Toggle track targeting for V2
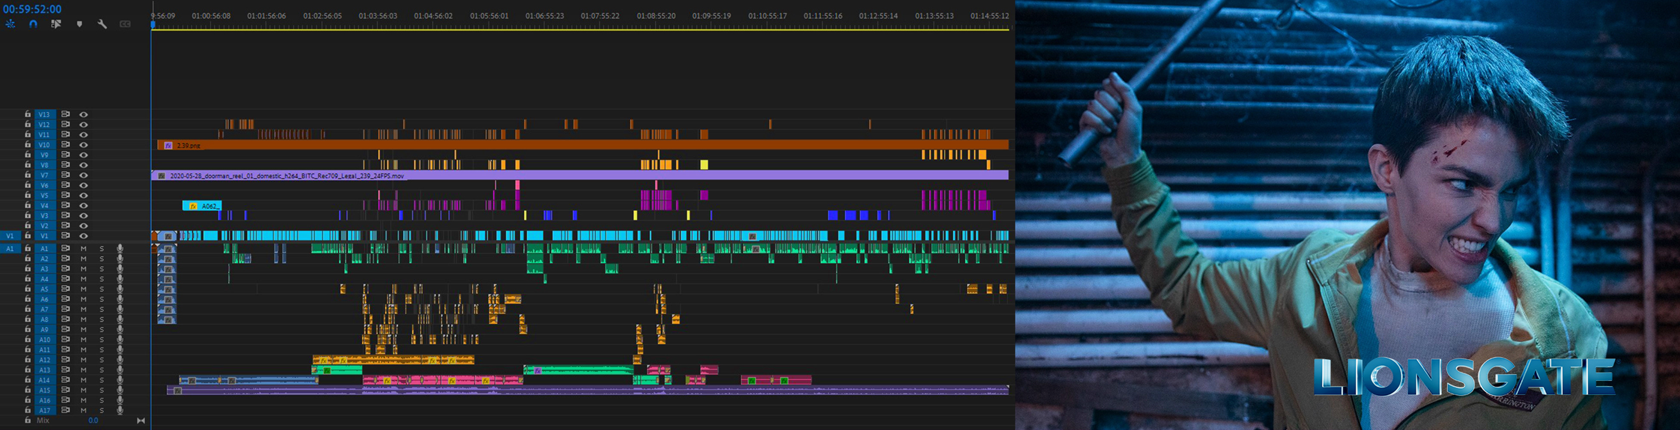The height and width of the screenshot is (430, 1680). tap(44, 225)
